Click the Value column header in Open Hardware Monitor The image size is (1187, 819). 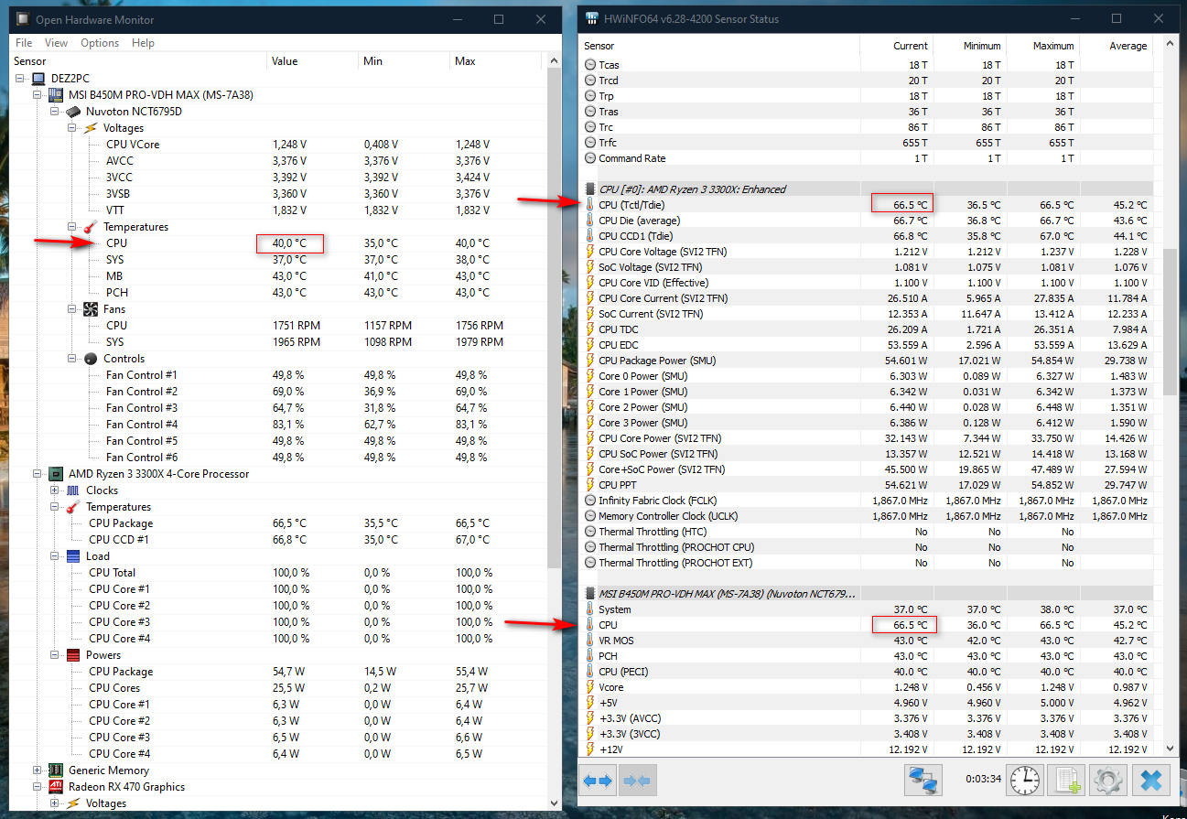tap(313, 61)
